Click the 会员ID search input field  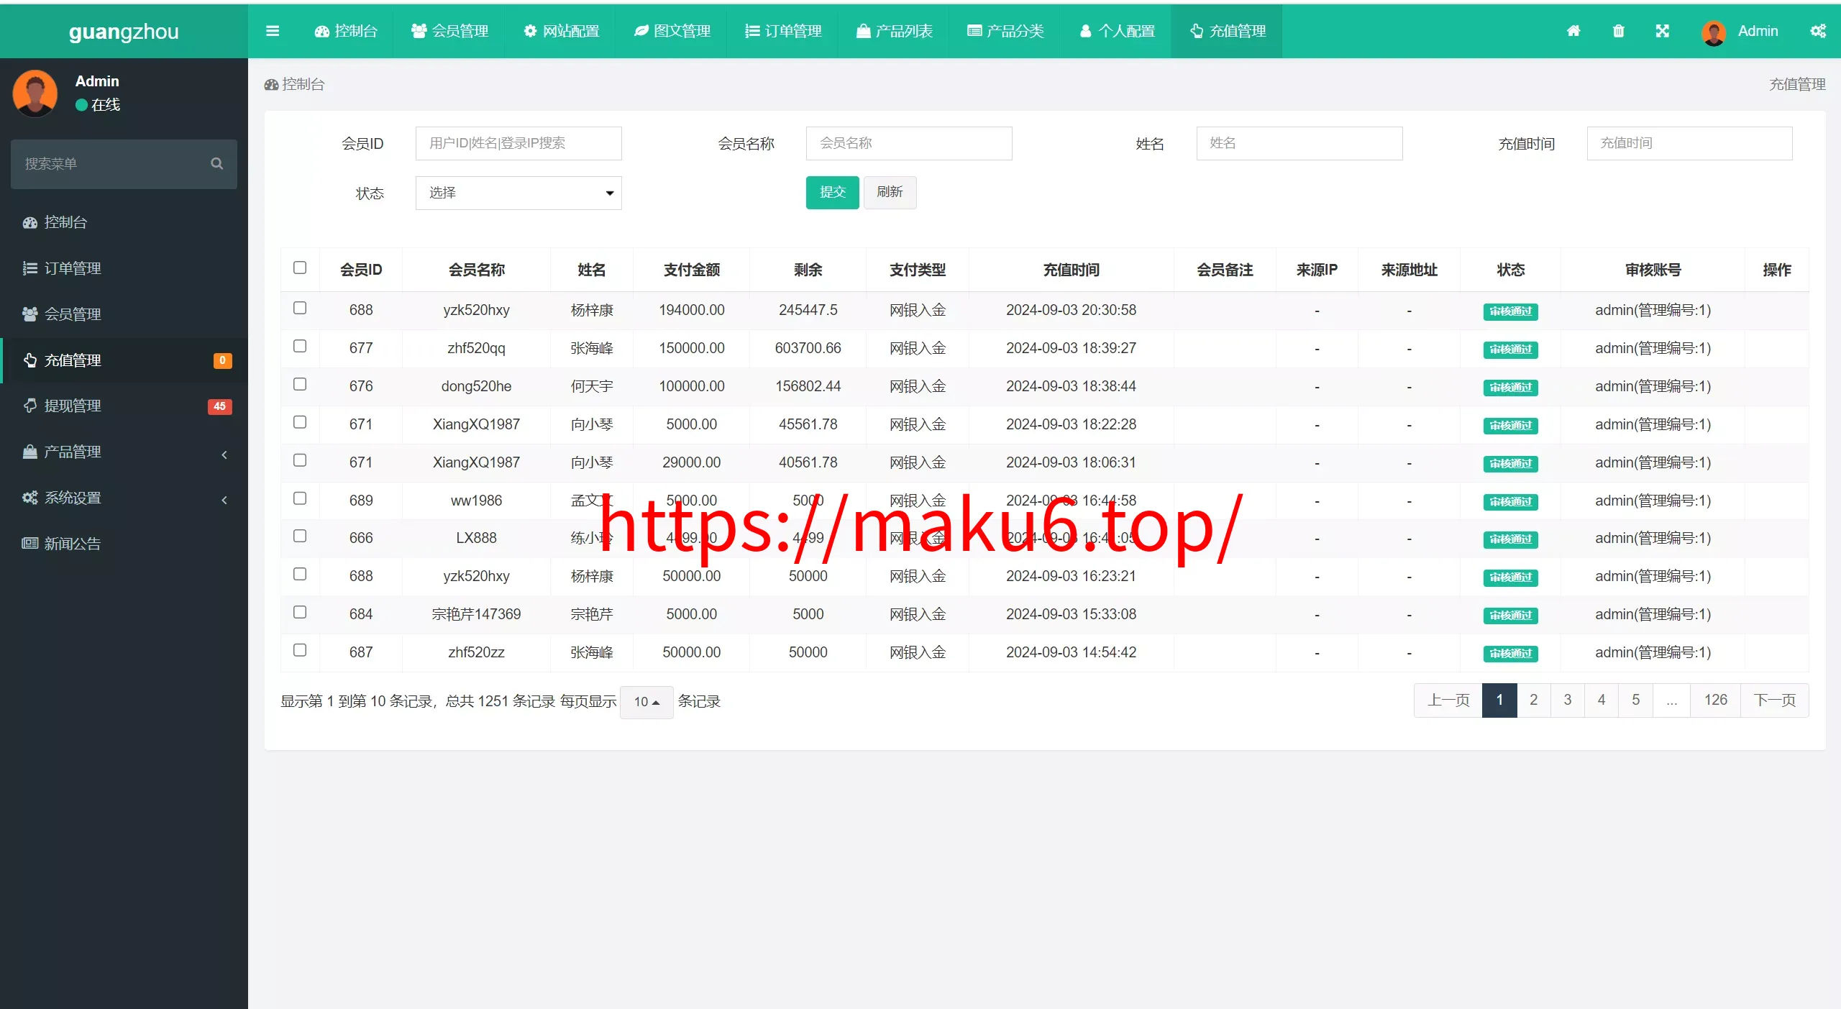tap(519, 143)
